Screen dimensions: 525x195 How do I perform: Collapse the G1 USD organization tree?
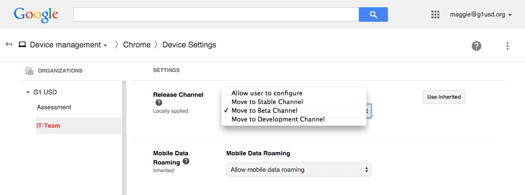point(28,92)
